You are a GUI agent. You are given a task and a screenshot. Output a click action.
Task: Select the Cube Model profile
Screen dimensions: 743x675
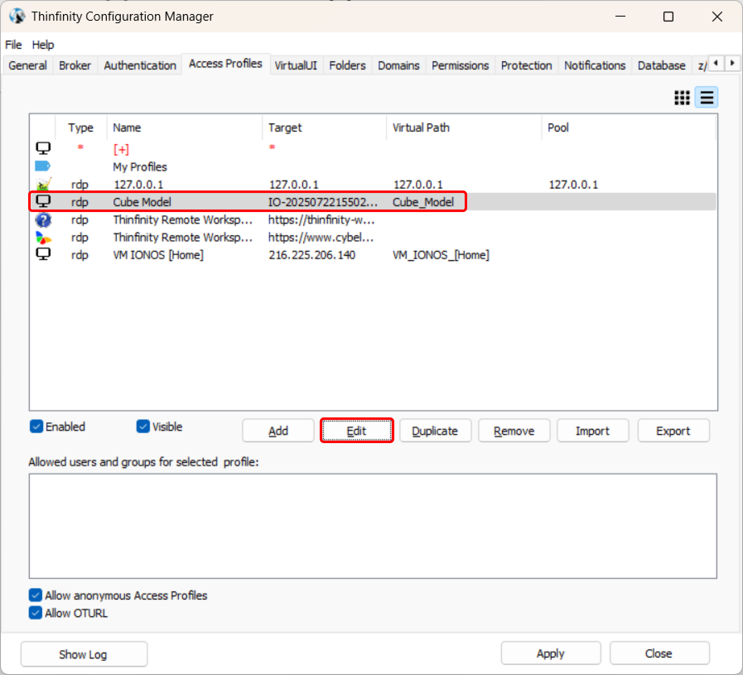pyautogui.click(x=373, y=202)
